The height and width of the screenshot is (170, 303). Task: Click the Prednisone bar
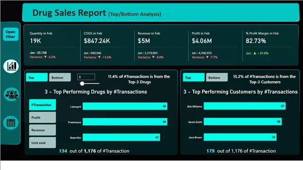(125, 122)
